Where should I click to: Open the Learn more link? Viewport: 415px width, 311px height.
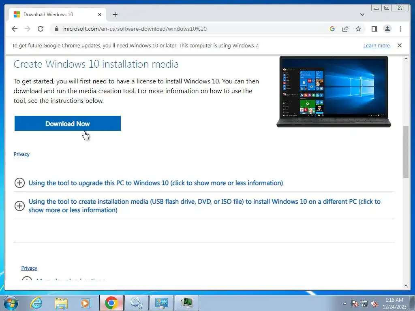click(376, 45)
